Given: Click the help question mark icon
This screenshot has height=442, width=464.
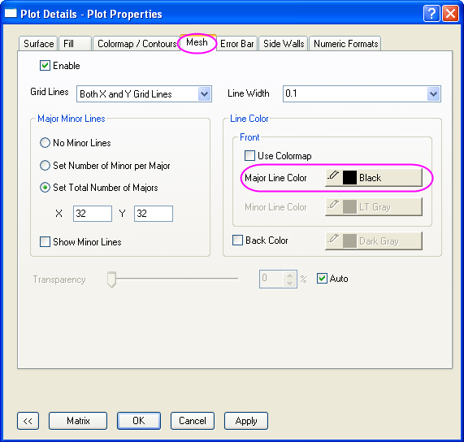Looking at the screenshot, I should [431, 14].
